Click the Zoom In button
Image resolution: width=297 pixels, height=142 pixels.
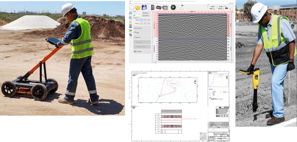146,13
